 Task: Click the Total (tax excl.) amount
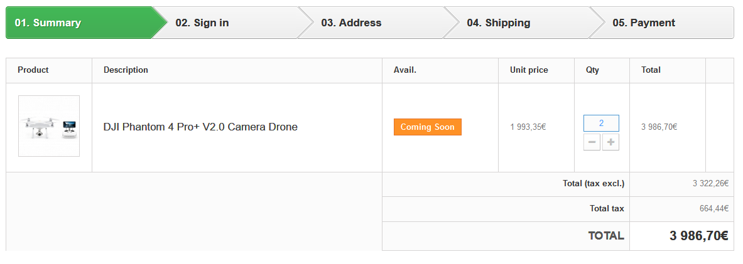711,184
